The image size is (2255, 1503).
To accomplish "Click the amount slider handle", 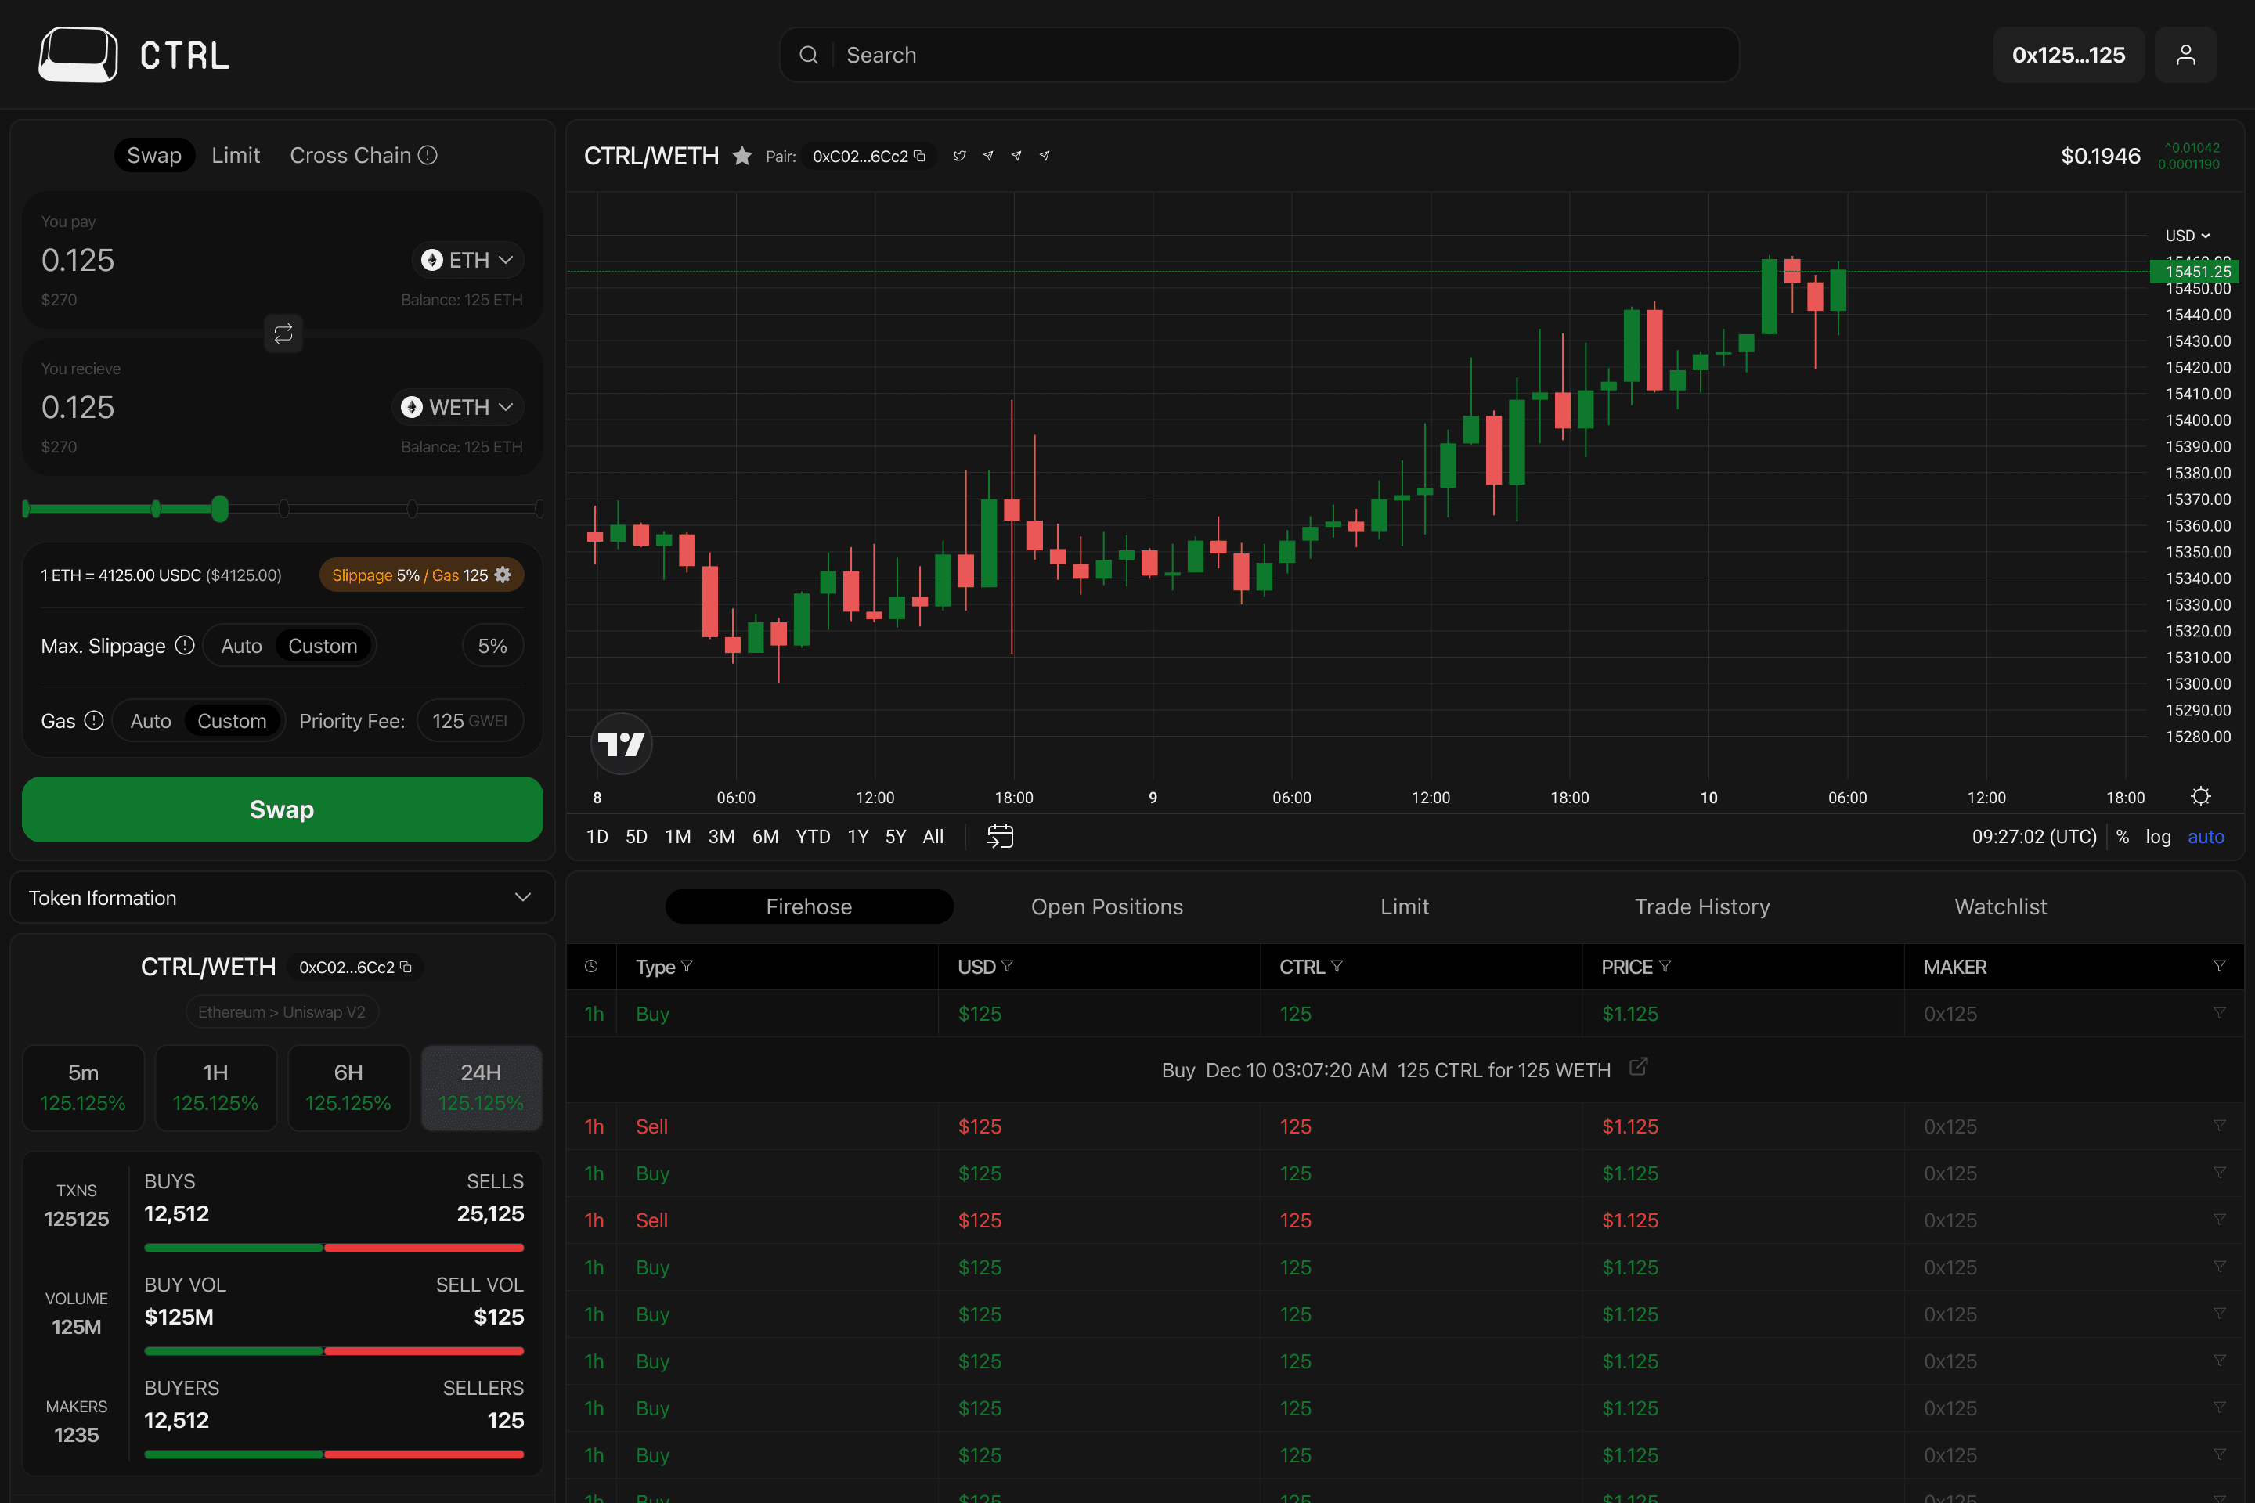I will pos(221,509).
